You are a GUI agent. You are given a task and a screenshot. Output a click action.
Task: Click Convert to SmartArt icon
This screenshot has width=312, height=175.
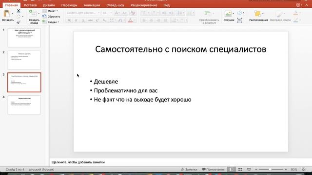pos(207,13)
